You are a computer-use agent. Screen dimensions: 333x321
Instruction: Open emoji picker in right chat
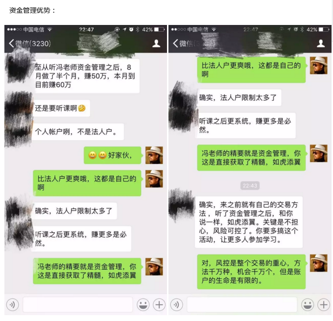(308, 305)
